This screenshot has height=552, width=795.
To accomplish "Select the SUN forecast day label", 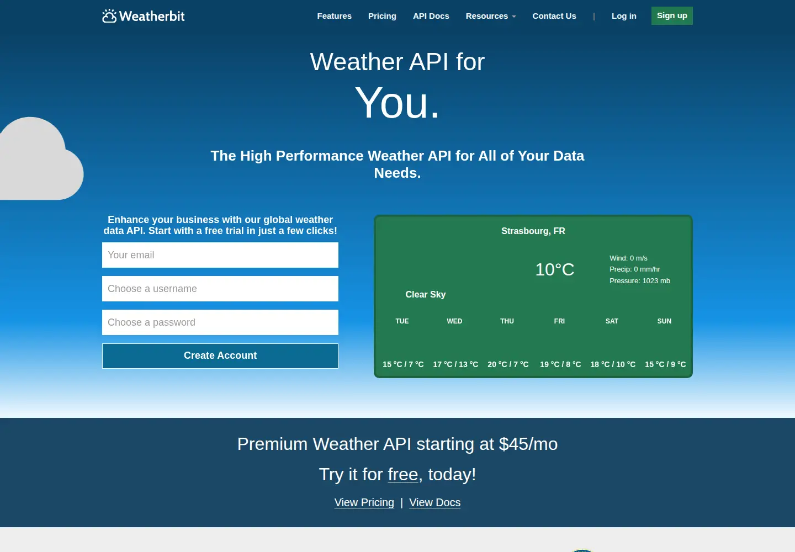I will click(664, 321).
